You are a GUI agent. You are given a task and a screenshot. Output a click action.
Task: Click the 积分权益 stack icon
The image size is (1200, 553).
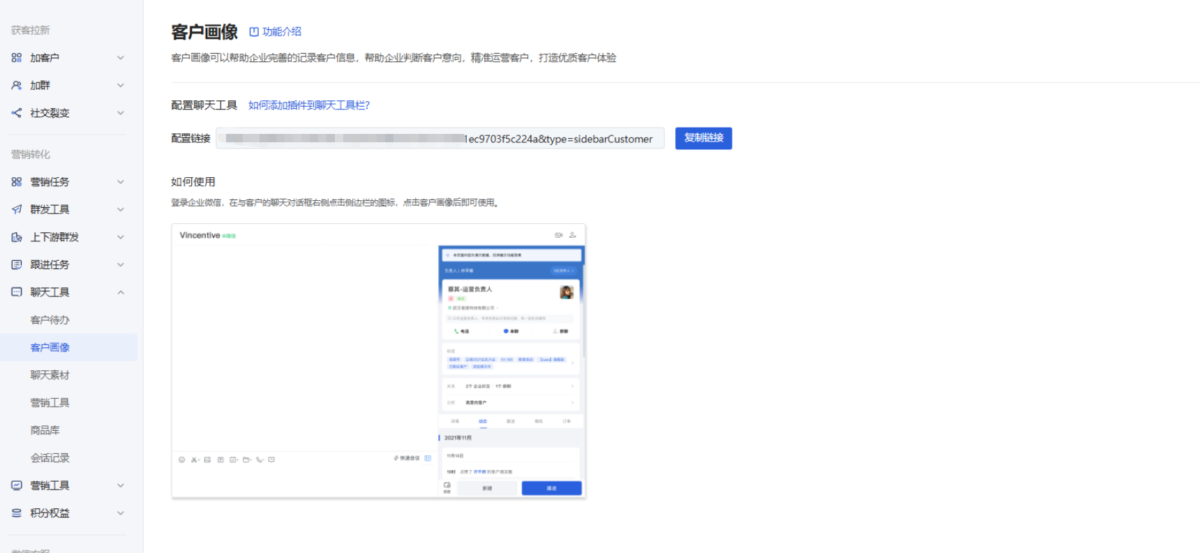point(17,513)
